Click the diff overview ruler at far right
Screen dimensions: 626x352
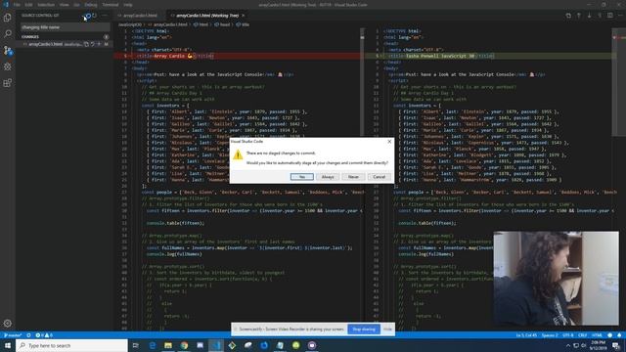[x=618, y=179]
